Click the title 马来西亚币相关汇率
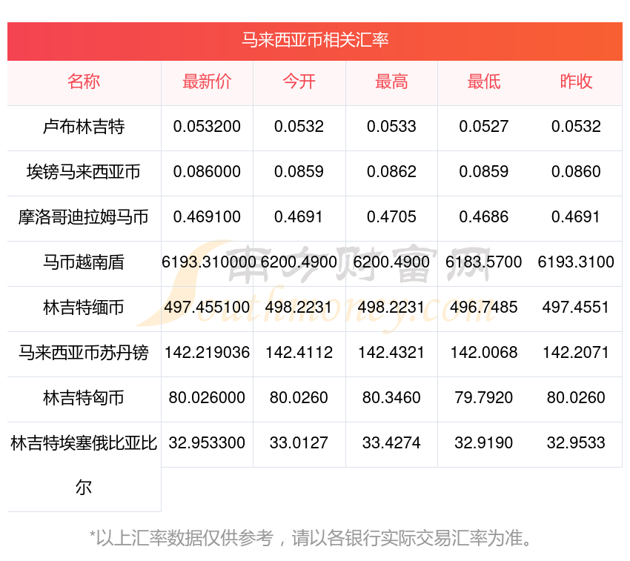The width and height of the screenshot is (630, 561). click(x=315, y=40)
